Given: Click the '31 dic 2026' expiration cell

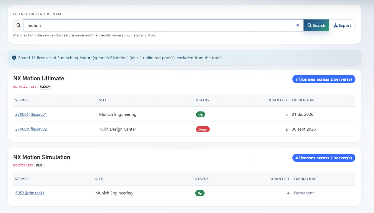Looking at the screenshot, I should click(x=303, y=114).
